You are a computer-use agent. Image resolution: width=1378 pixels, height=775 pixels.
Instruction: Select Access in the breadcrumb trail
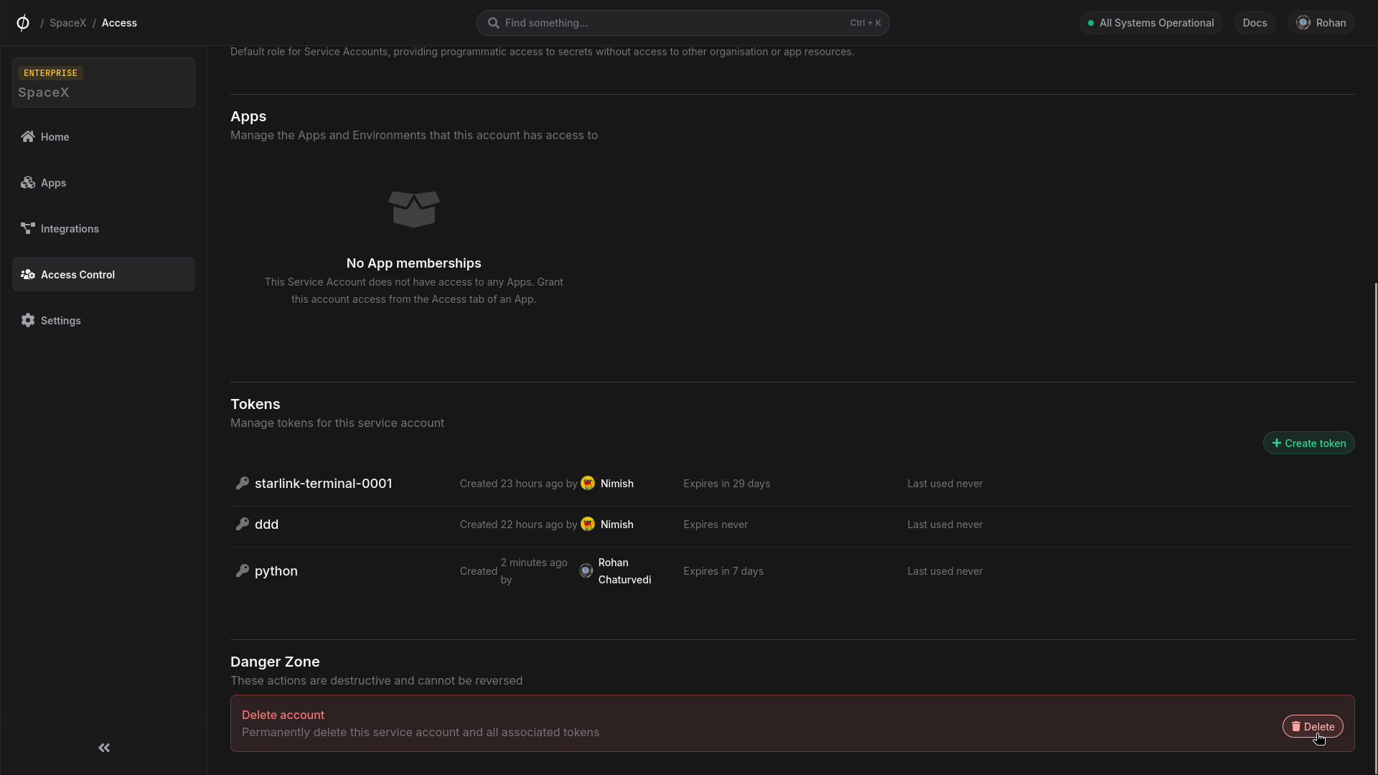click(120, 22)
